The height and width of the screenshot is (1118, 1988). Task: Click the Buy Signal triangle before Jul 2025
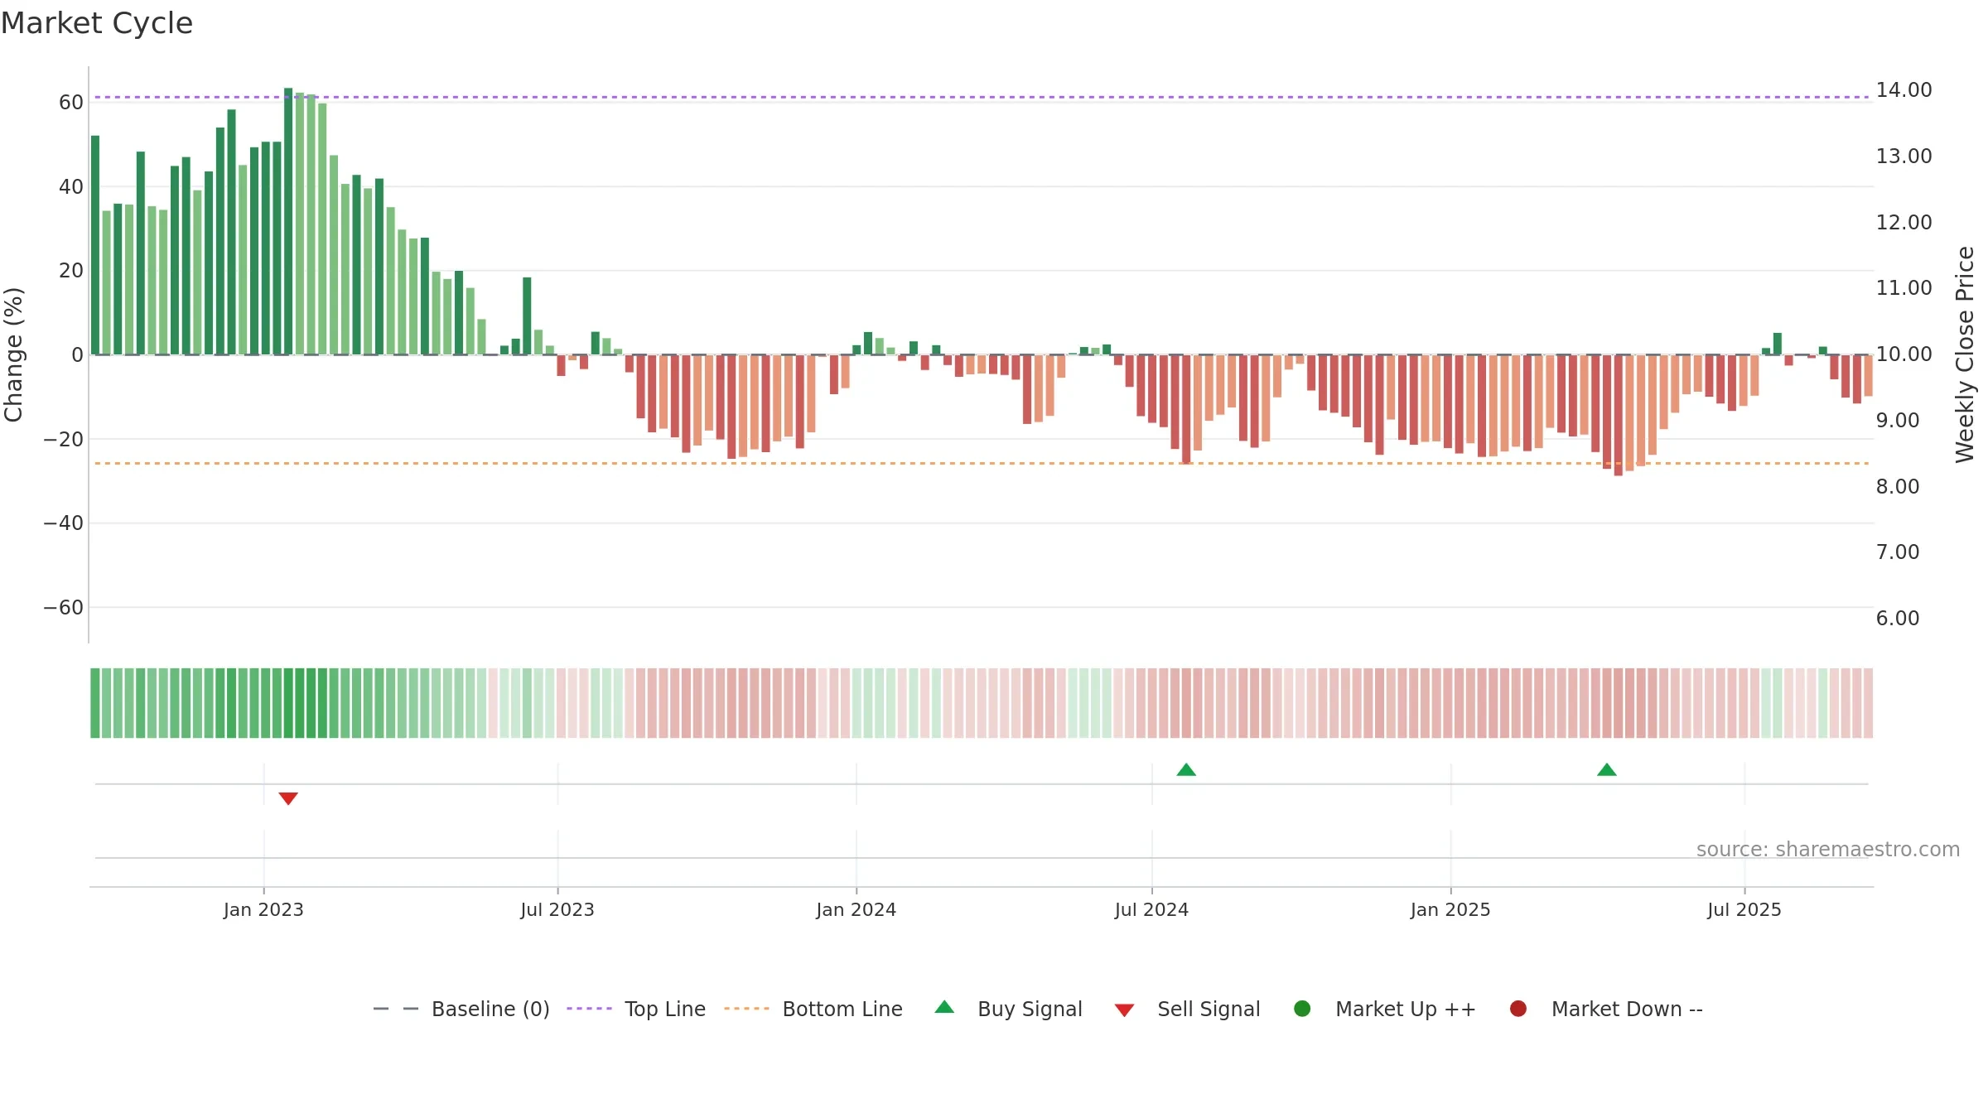(x=1607, y=769)
